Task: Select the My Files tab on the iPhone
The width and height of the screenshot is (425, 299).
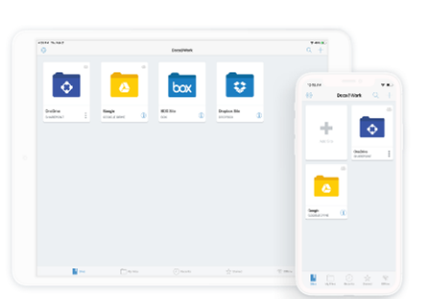Action: click(x=330, y=280)
